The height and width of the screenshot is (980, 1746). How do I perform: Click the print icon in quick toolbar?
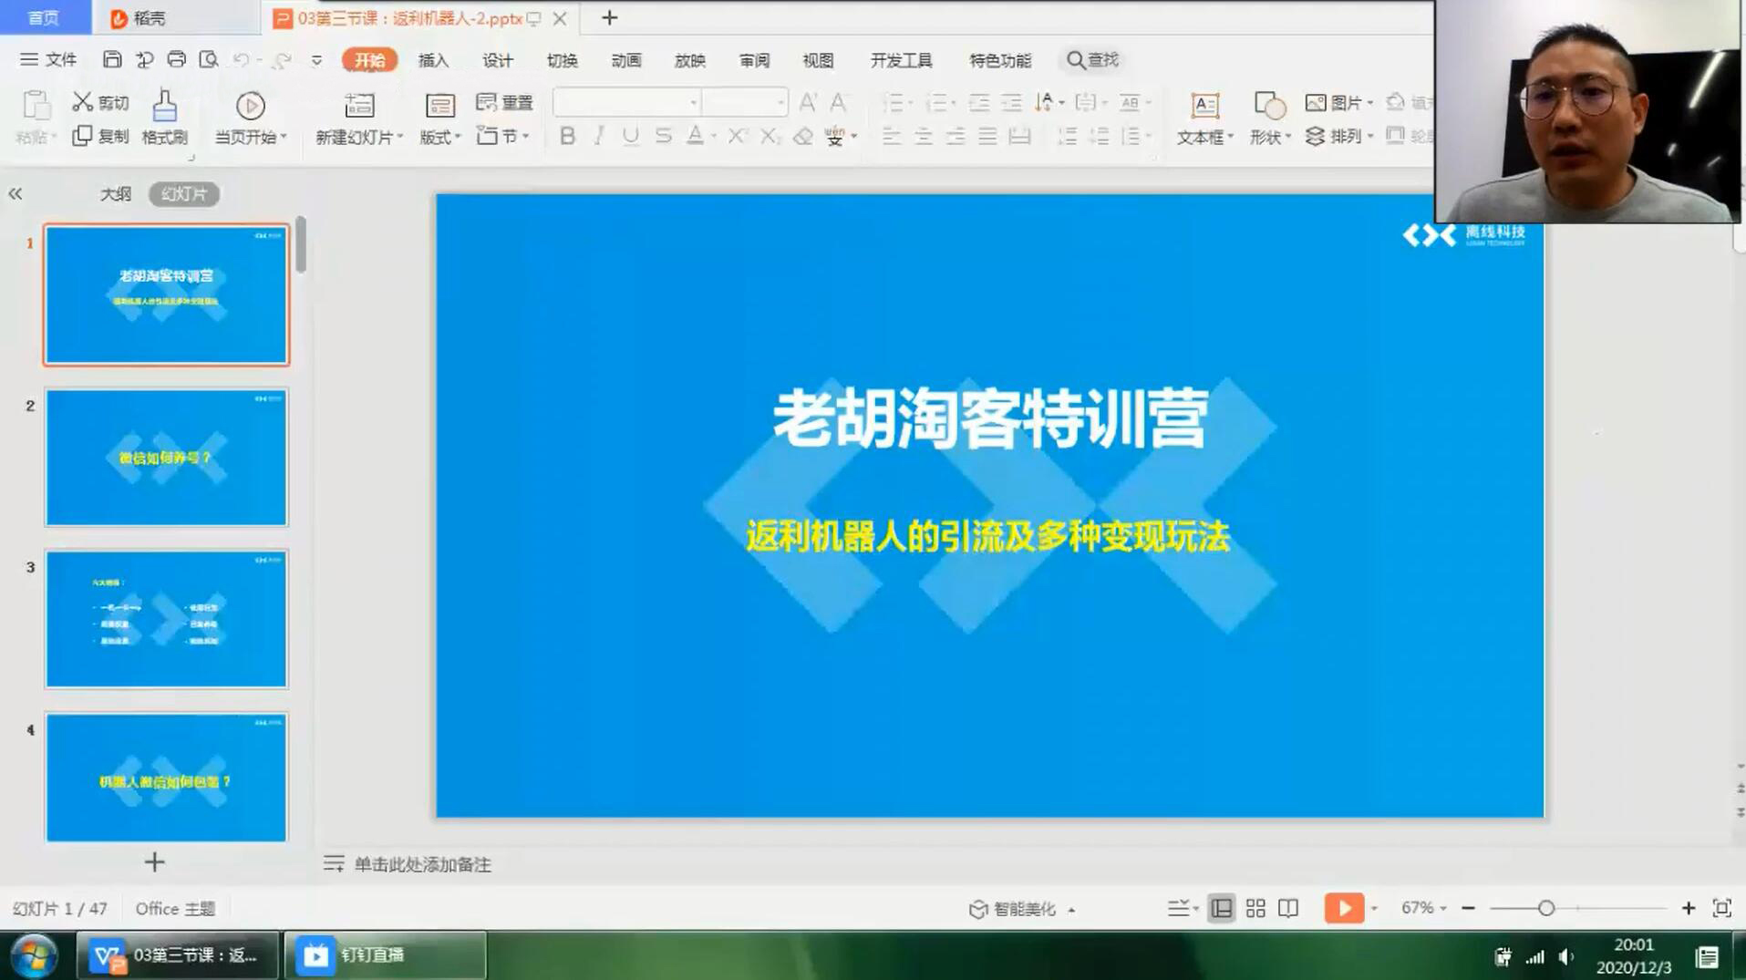point(176,59)
